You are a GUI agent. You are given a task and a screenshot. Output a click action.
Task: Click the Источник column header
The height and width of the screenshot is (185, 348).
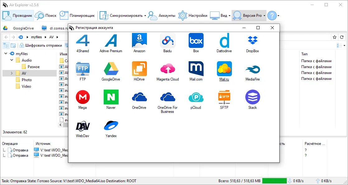click(x=43, y=144)
